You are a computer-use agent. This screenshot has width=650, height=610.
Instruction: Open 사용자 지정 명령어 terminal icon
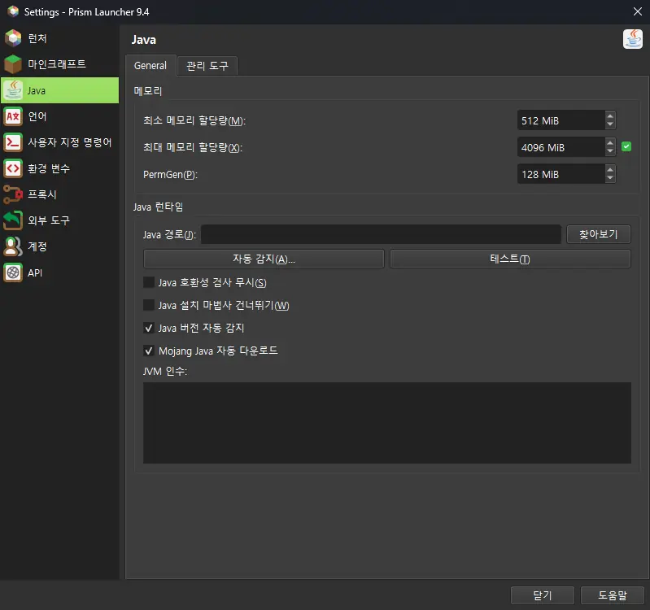[13, 142]
